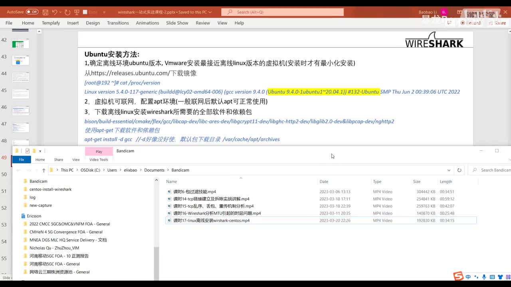Click the Record button in PowerPoint
This screenshot has width=511, height=287.
click(470, 23)
